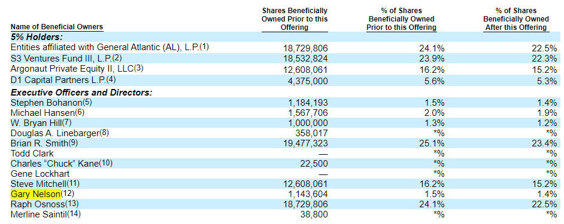The width and height of the screenshot is (564, 224).
Task: Click share count '4,375,000' for D1 Capital
Action: pos(308,81)
